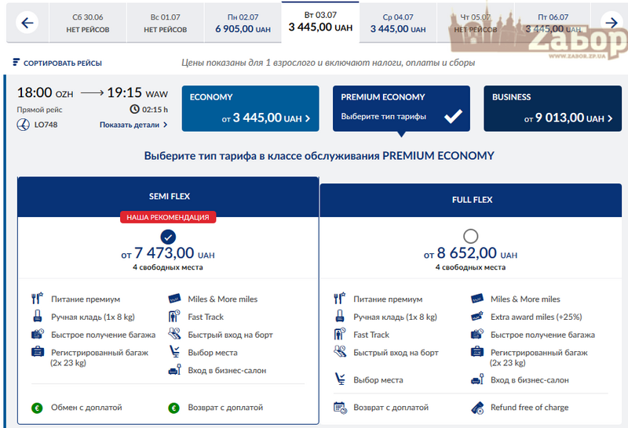The width and height of the screenshot is (628, 428).
Task: Click the Semi Flex fare header
Action: coord(169,197)
